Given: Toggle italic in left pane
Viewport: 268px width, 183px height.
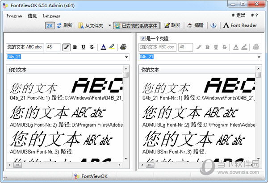Looking at the screenshot, I should coord(67,47).
